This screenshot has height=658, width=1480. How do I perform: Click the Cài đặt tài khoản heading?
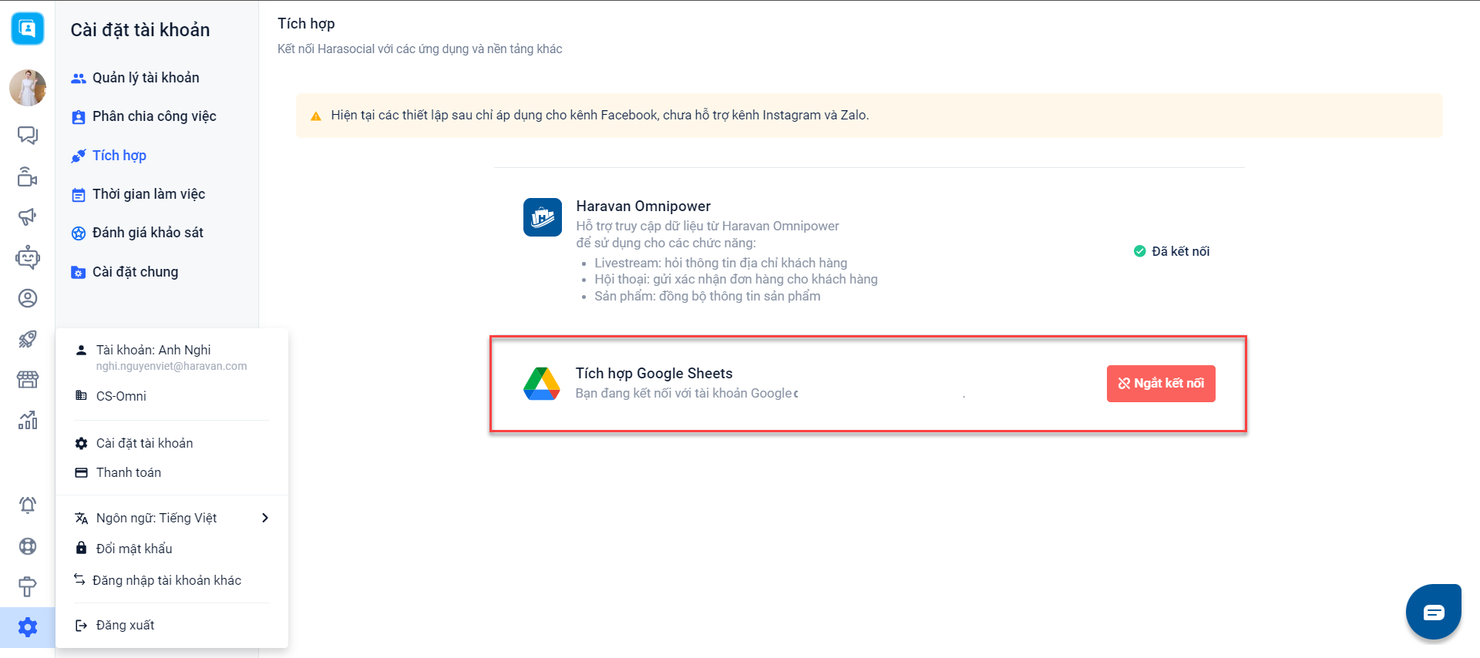click(x=140, y=30)
